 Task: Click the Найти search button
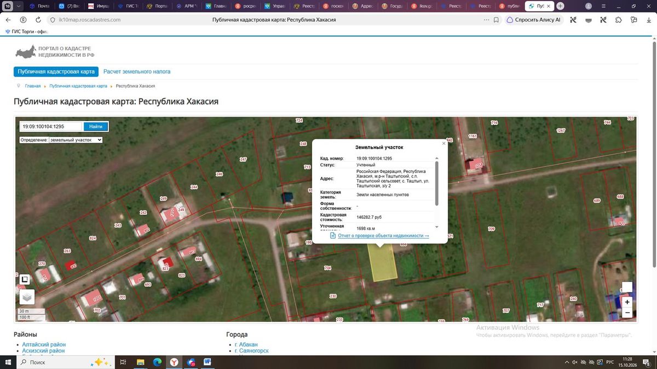(96, 126)
